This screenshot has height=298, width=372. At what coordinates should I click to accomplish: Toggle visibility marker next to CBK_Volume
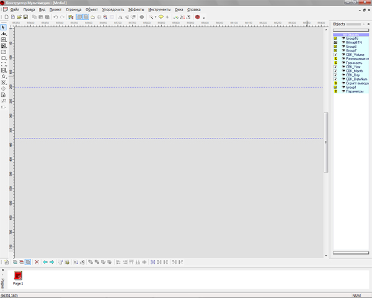[343, 55]
